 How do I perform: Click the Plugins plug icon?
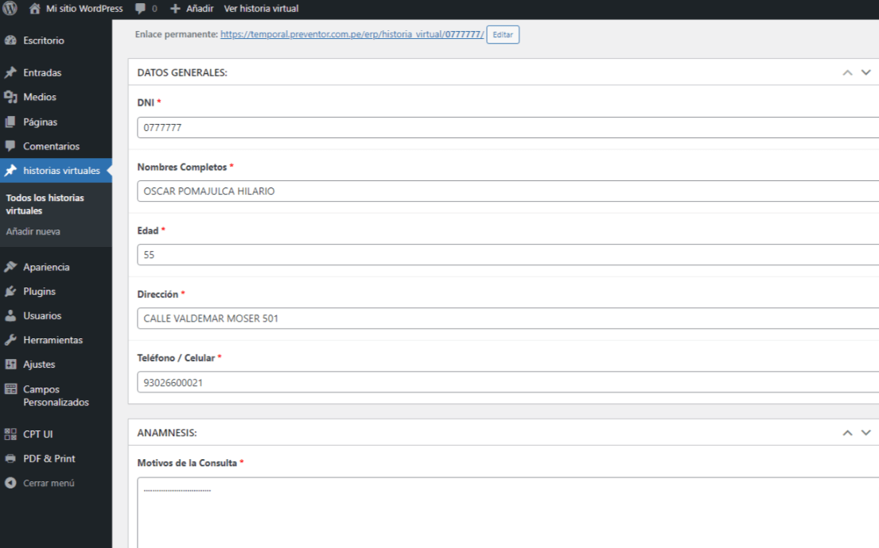coord(10,291)
